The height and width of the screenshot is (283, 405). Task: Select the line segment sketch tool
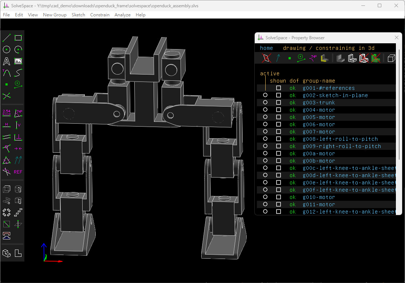[7, 38]
